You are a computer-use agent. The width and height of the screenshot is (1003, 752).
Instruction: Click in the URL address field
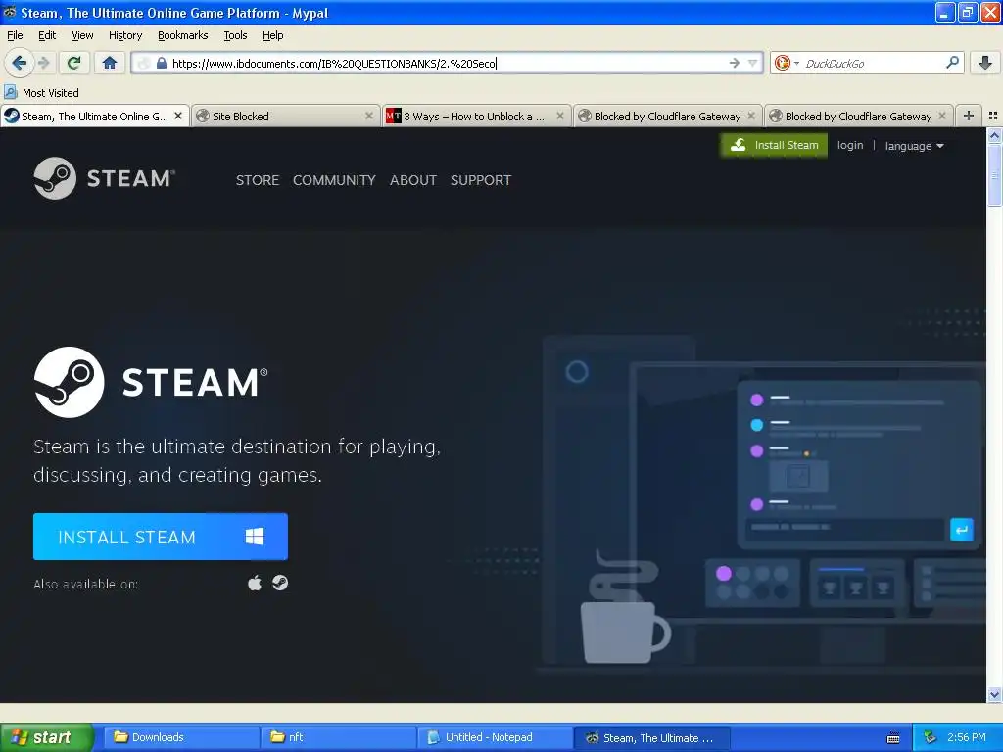[x=448, y=64]
